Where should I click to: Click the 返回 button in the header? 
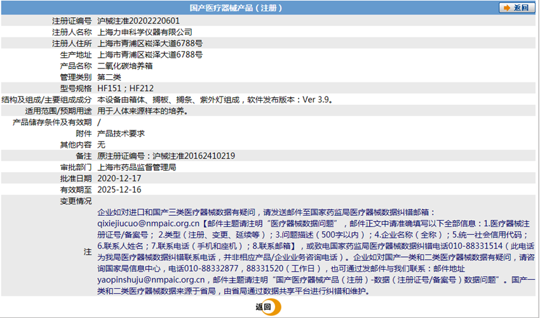pos(517,8)
